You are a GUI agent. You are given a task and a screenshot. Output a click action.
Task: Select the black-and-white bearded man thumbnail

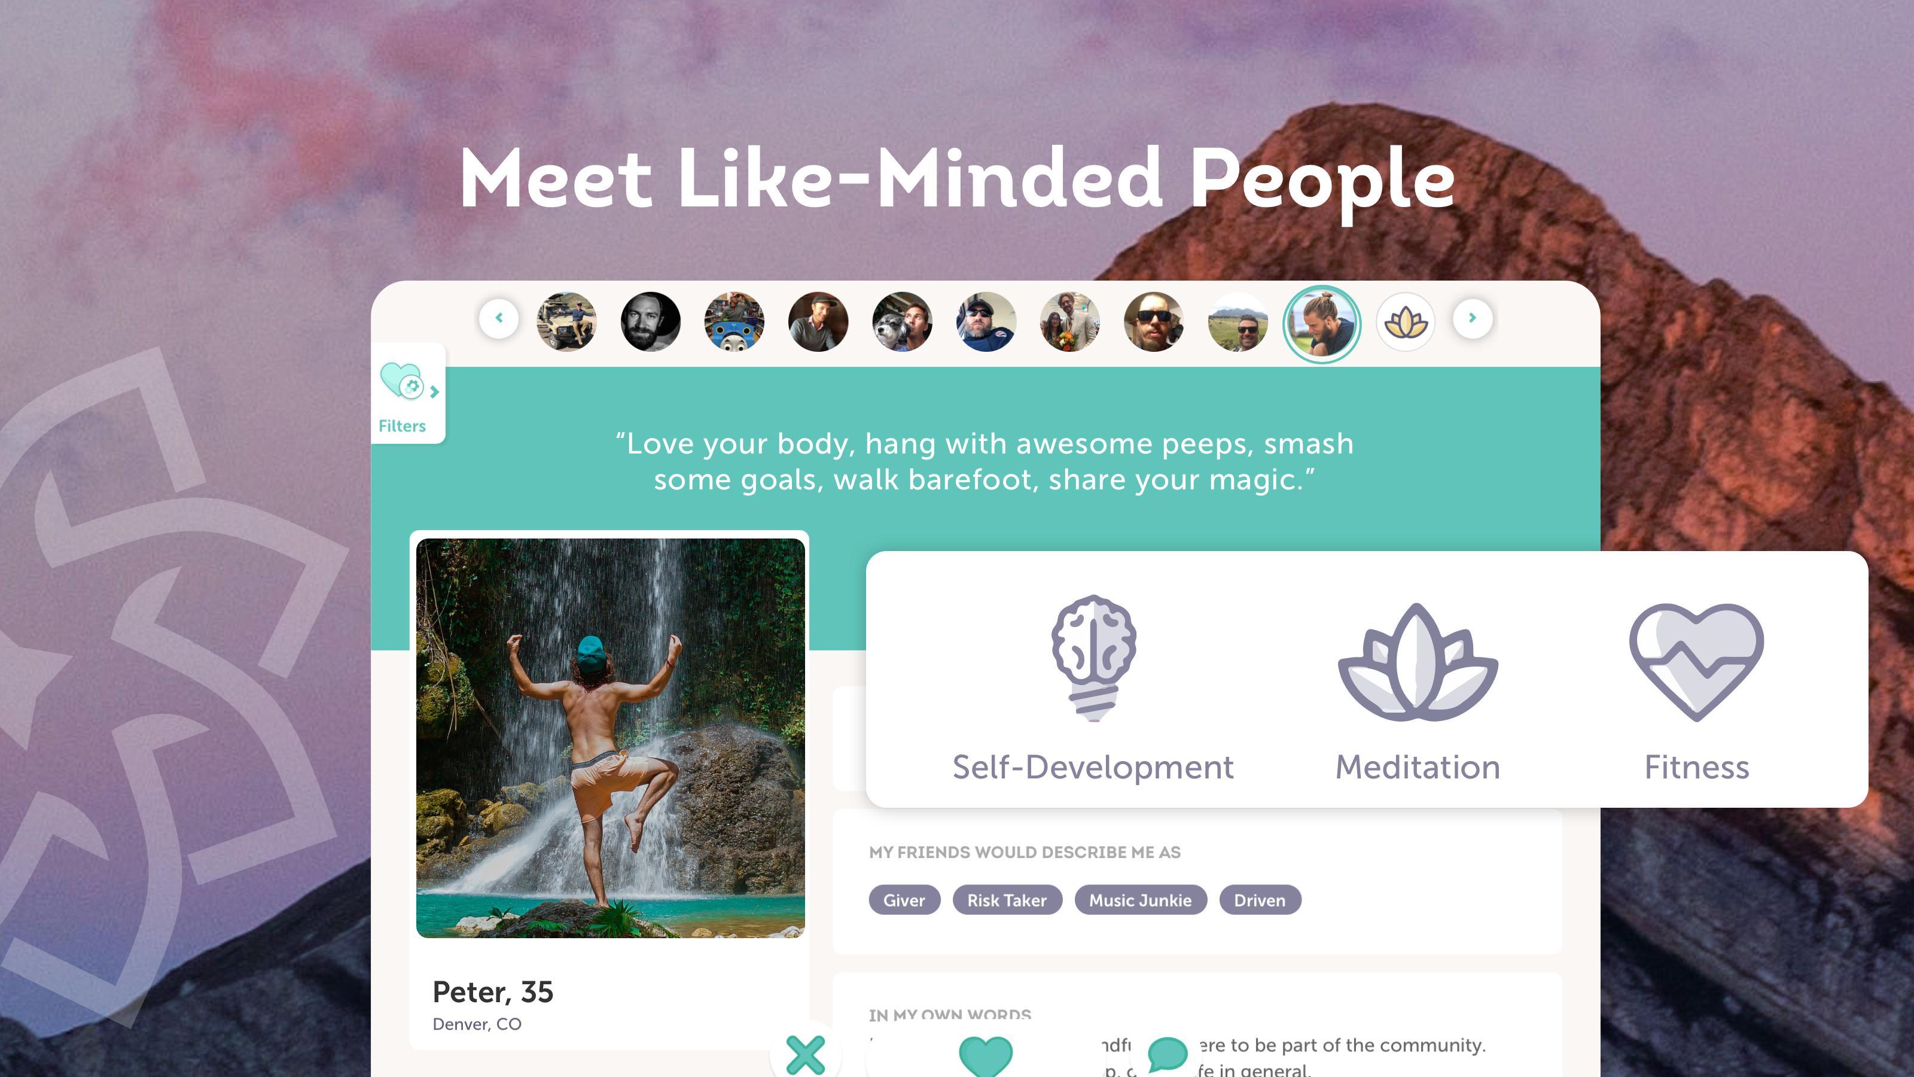[650, 321]
